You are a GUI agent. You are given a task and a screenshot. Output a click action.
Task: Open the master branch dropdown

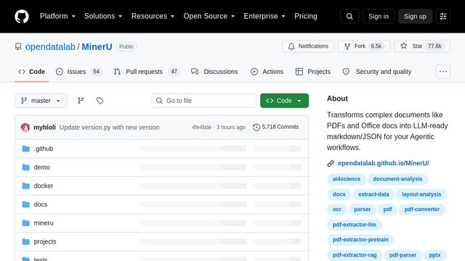[x=41, y=101]
